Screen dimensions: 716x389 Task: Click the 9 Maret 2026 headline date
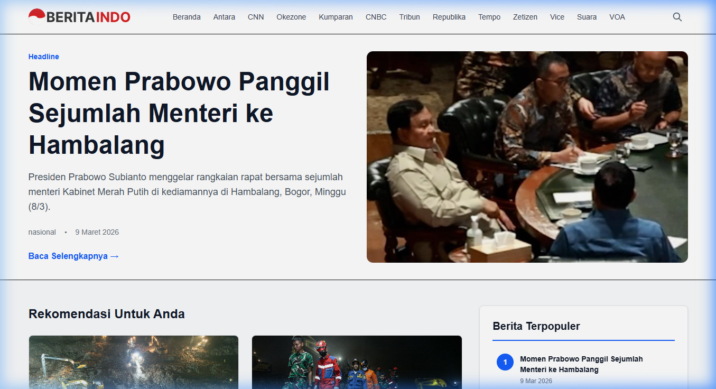click(97, 232)
